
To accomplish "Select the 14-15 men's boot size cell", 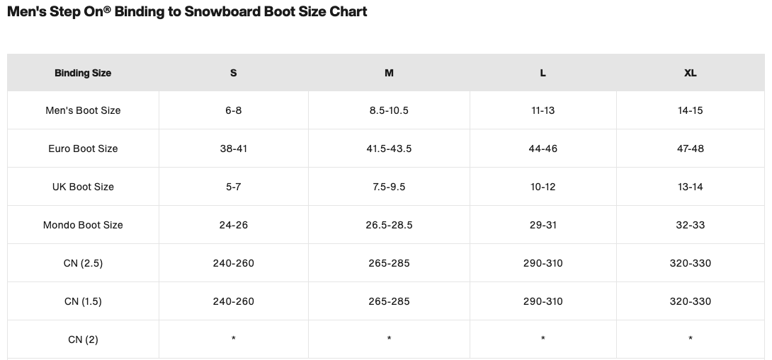I will 691,110.
